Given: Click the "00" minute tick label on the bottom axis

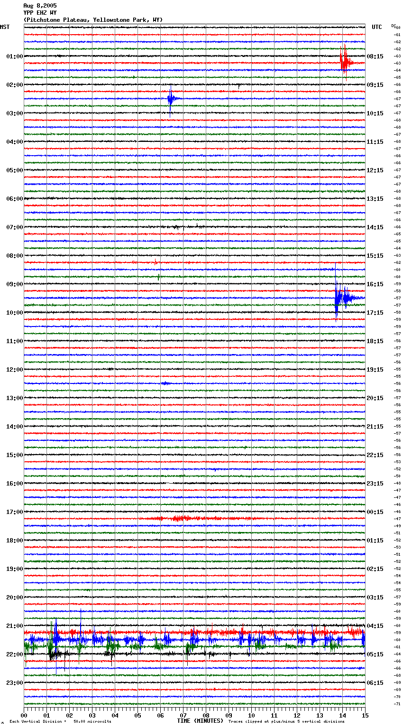Looking at the screenshot, I should click(24, 715).
